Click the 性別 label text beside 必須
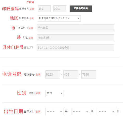The width and height of the screenshot is (123, 116). [32, 93]
